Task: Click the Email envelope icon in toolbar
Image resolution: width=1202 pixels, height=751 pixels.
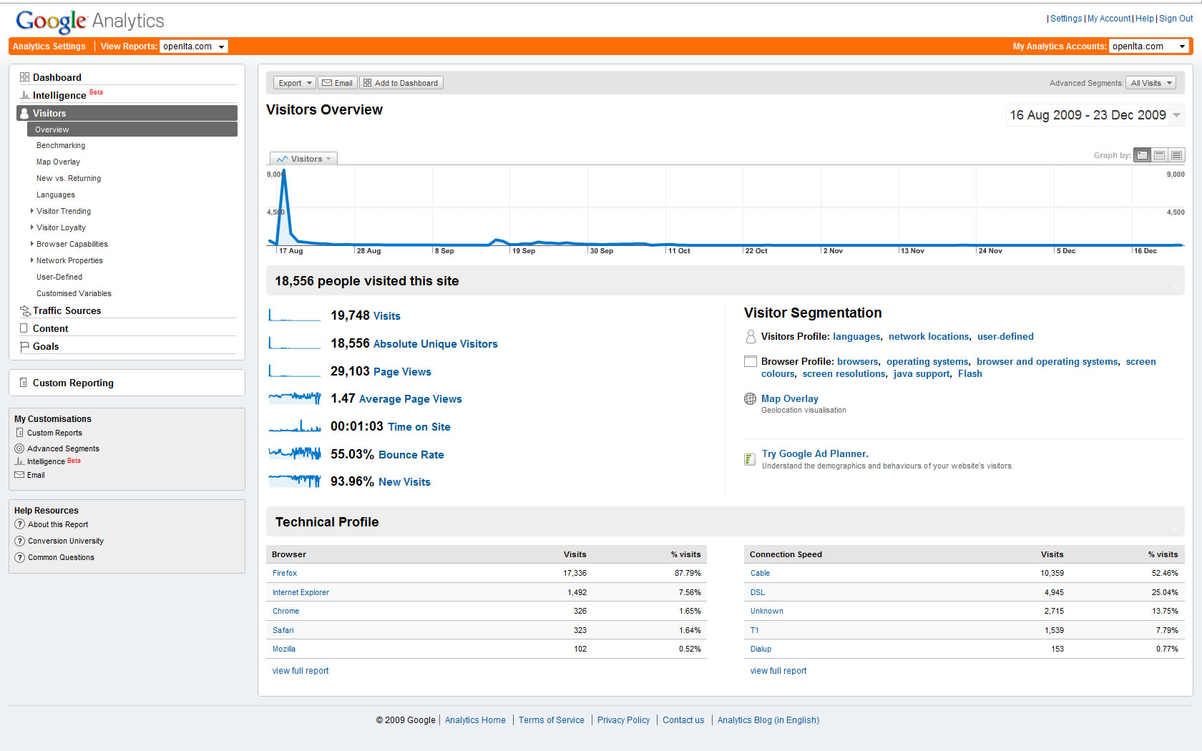Action: 327,83
